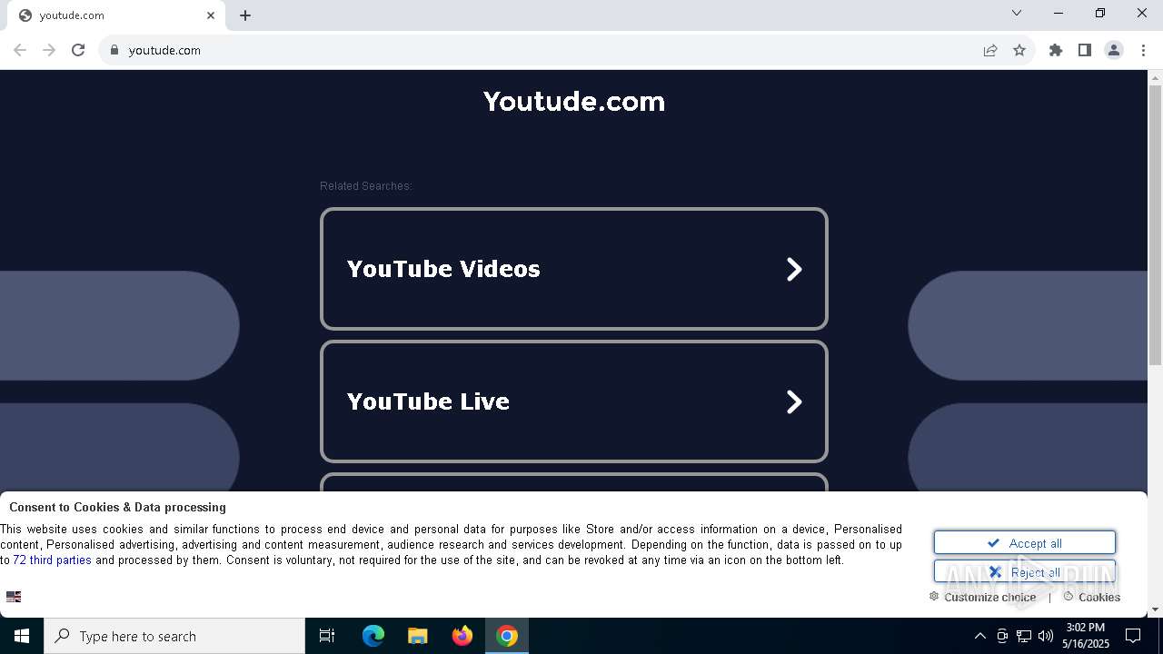Click the page vertical scrollbar thumb
Image resolution: width=1163 pixels, height=654 pixels.
click(1155, 225)
